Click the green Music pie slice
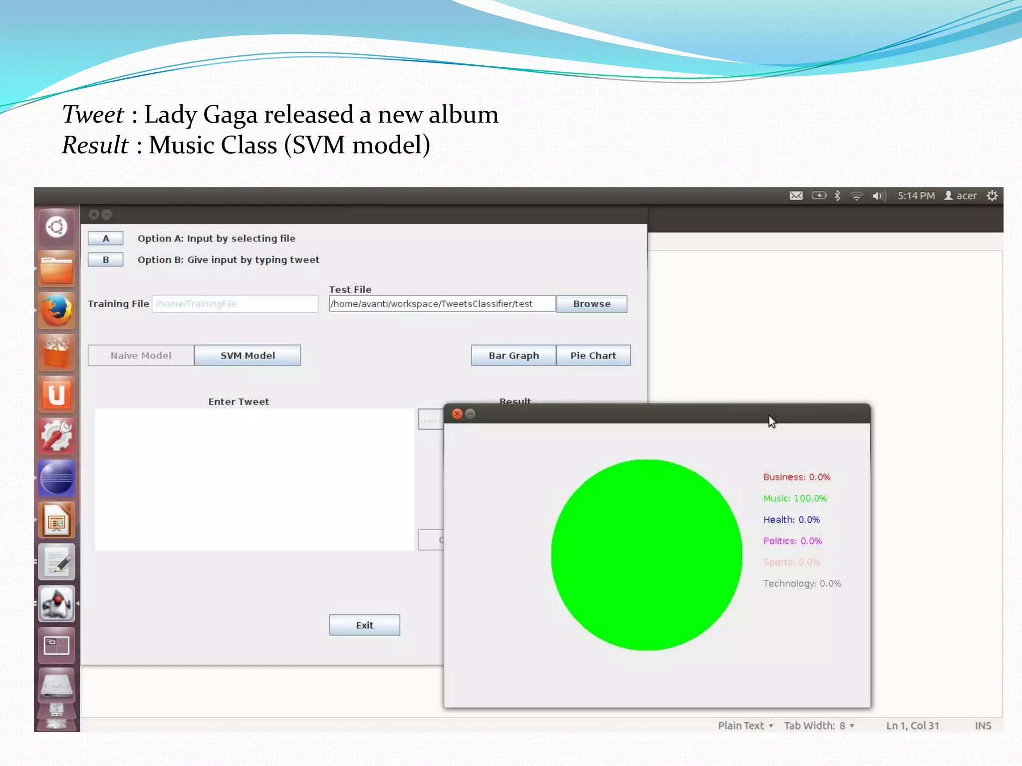 [646, 555]
